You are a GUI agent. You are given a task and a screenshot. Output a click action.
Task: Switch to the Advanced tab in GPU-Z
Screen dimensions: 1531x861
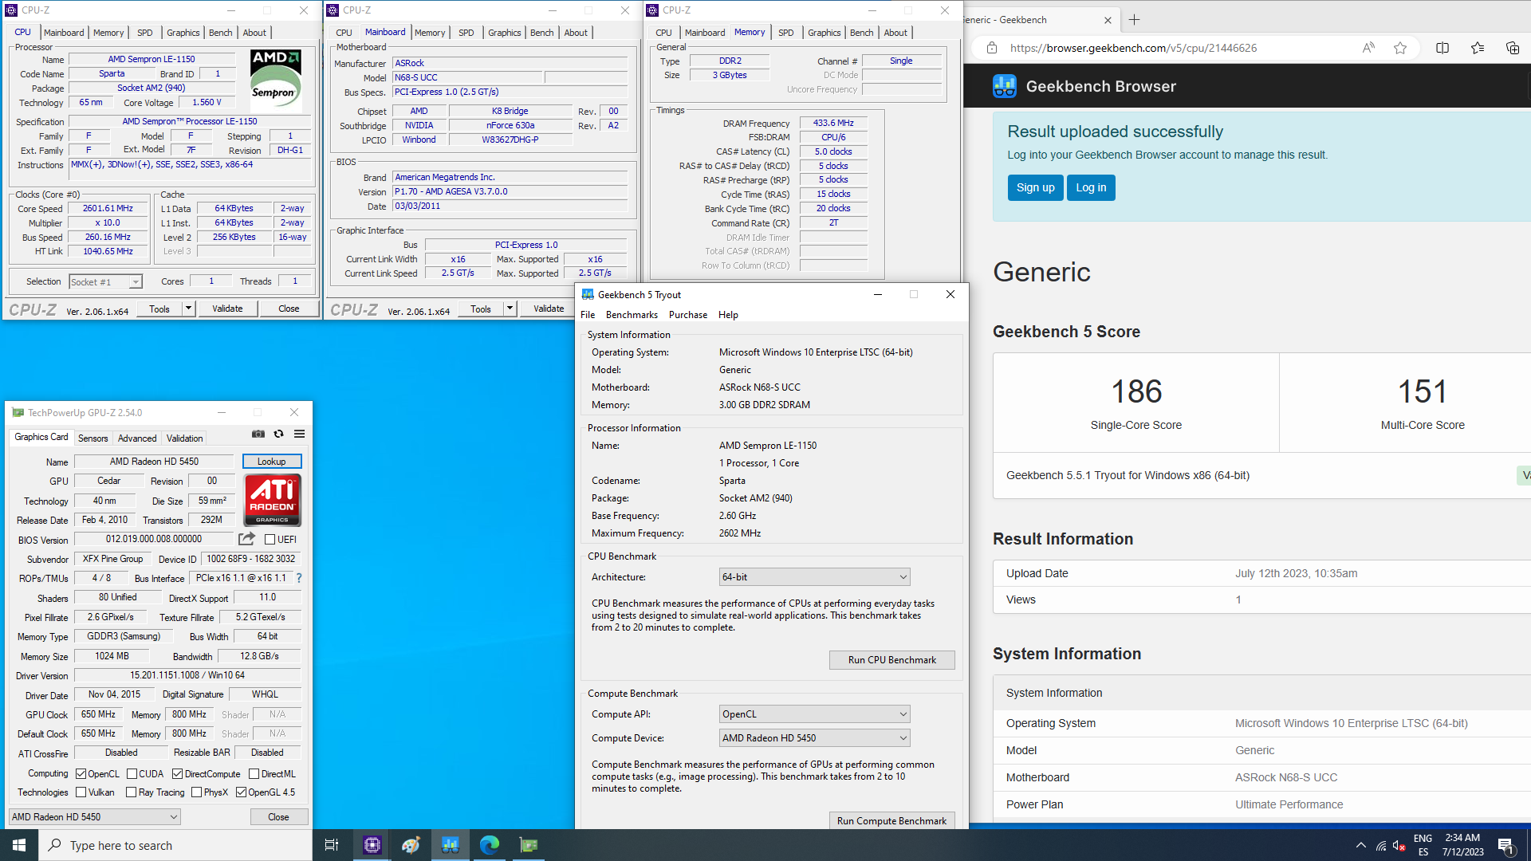point(137,438)
